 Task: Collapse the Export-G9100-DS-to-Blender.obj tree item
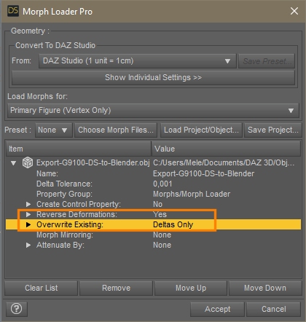click(13, 163)
